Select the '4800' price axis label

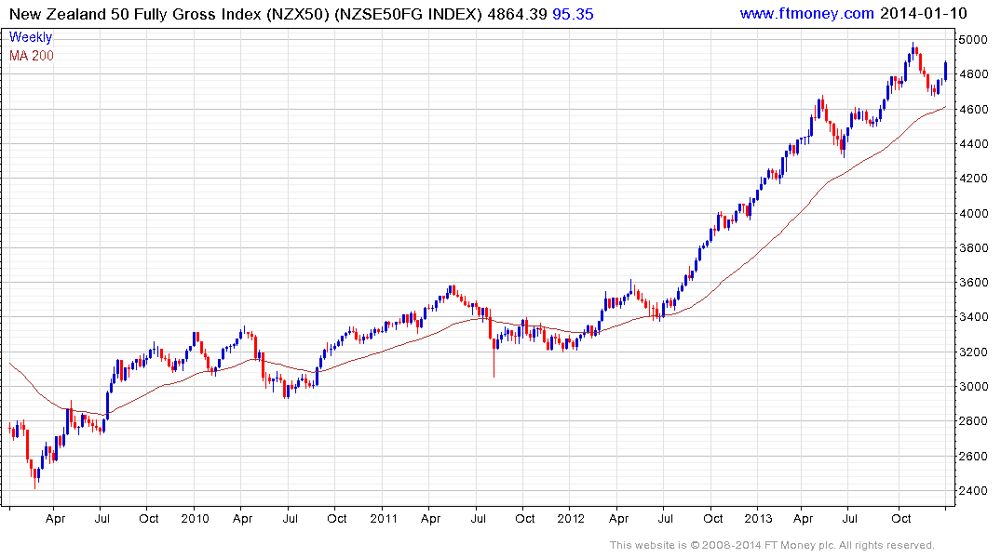[974, 74]
